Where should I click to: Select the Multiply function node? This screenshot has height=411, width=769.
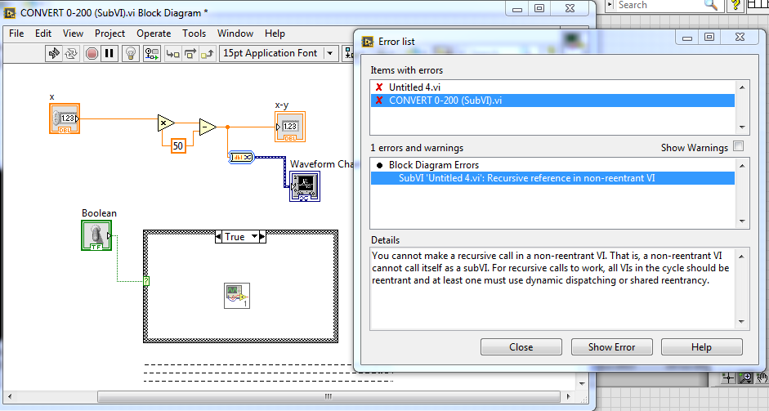coord(166,123)
